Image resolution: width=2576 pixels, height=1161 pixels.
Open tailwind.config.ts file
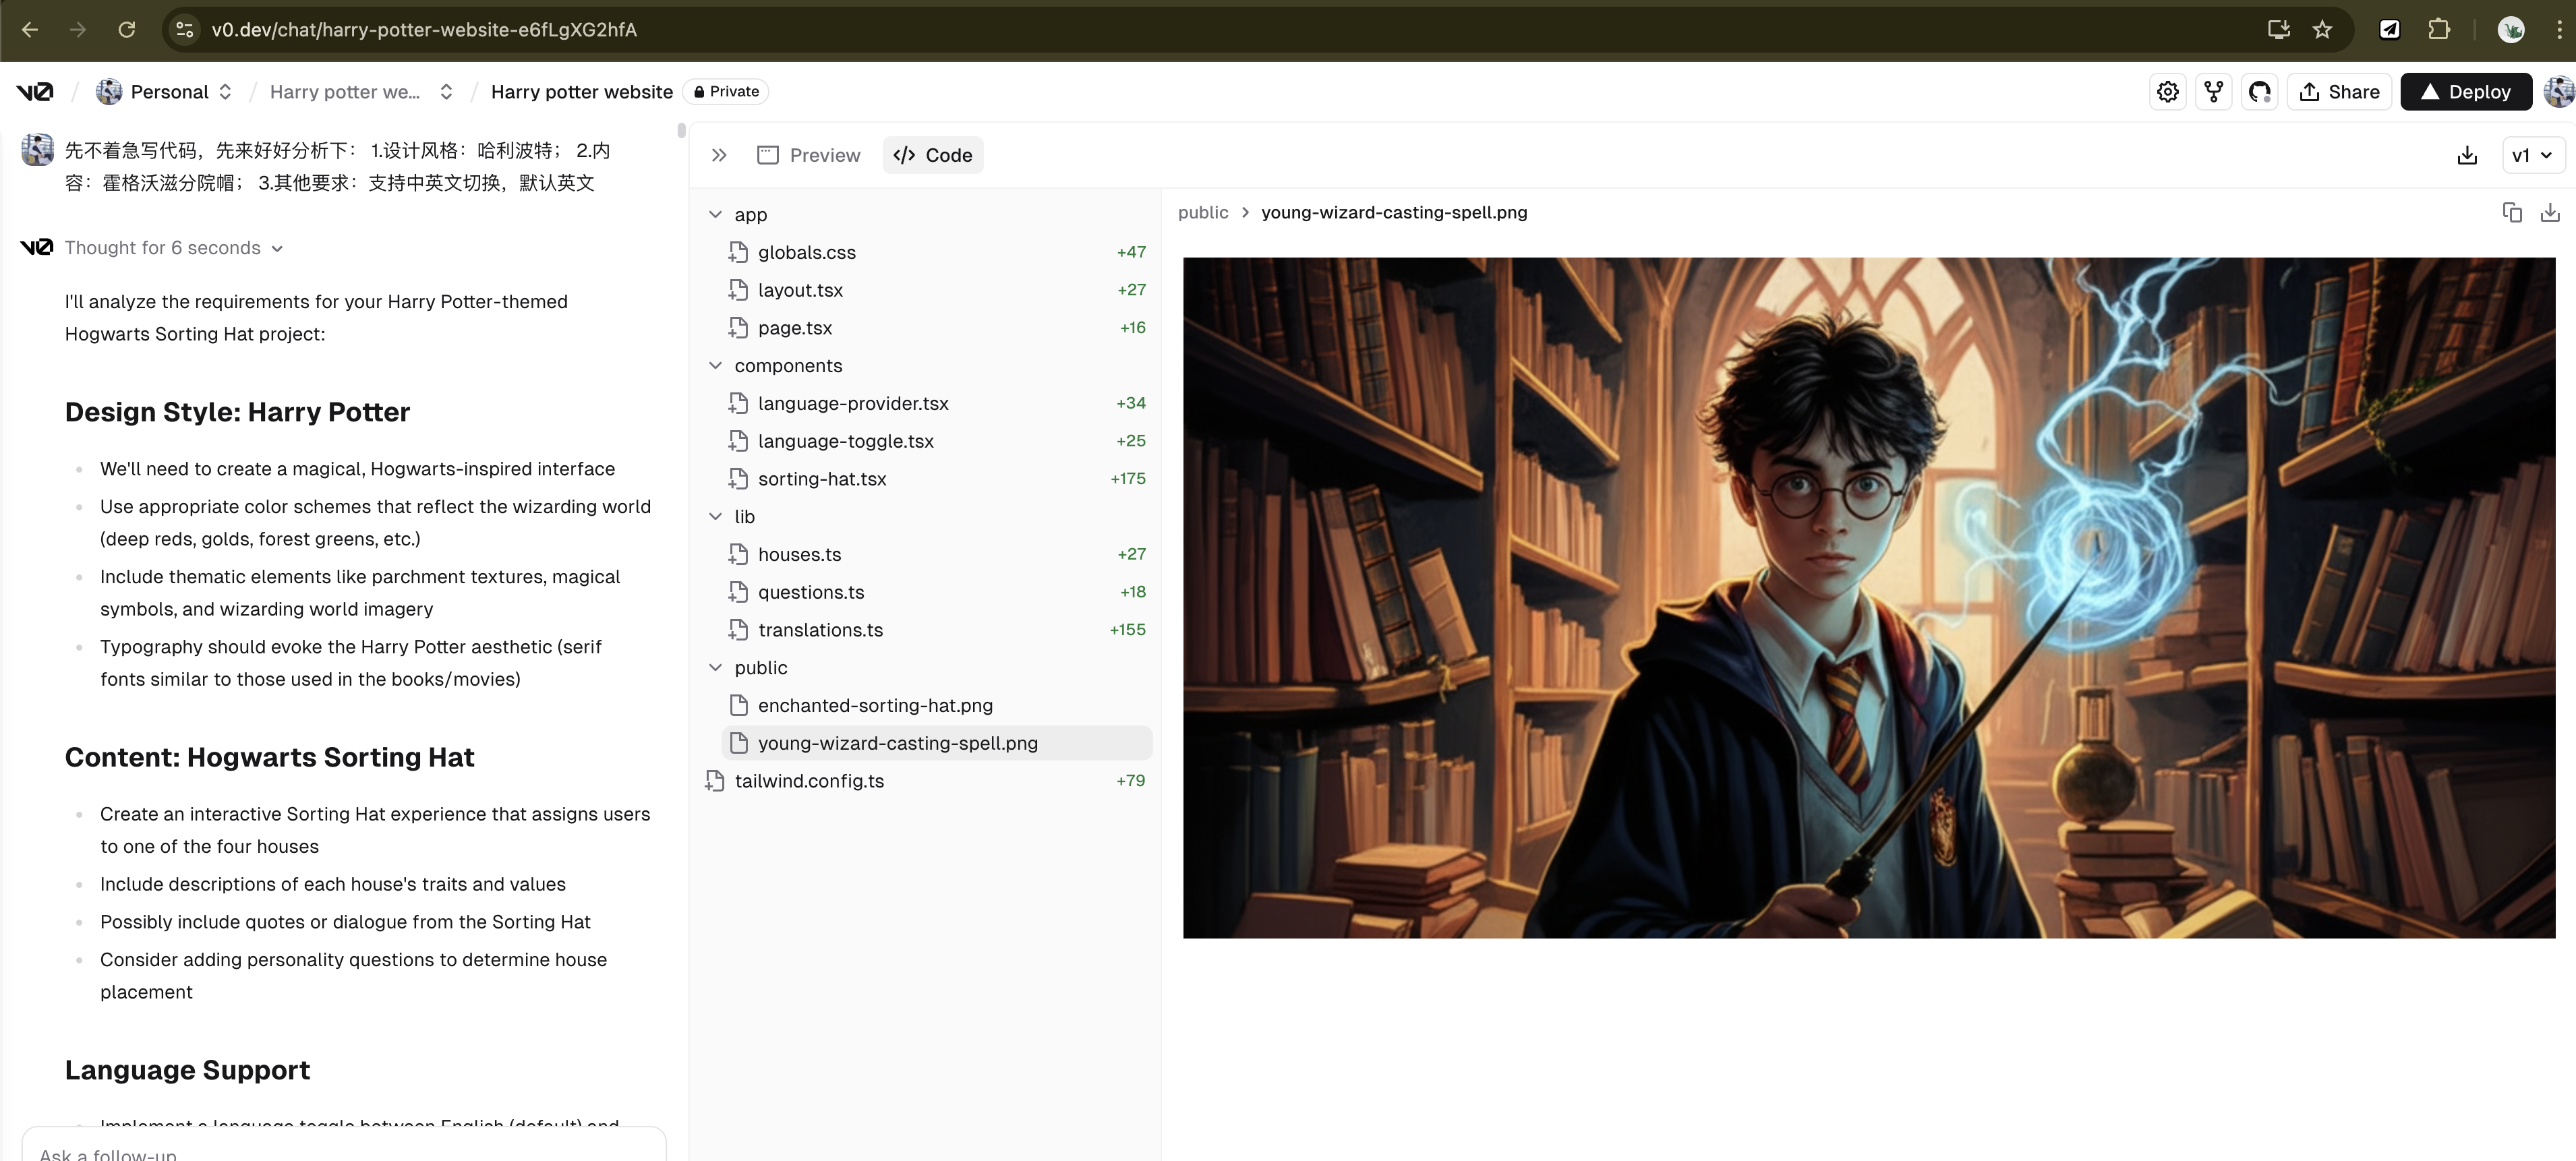pos(925,781)
